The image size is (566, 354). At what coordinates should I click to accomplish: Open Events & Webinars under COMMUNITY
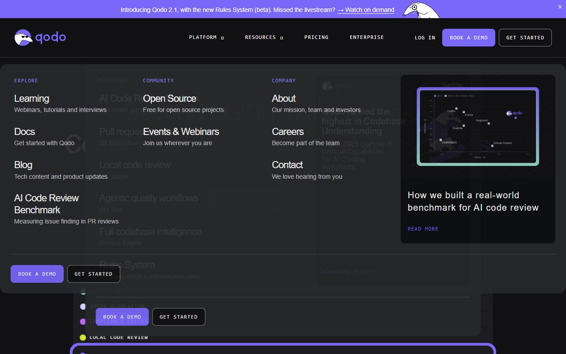pyautogui.click(x=181, y=131)
